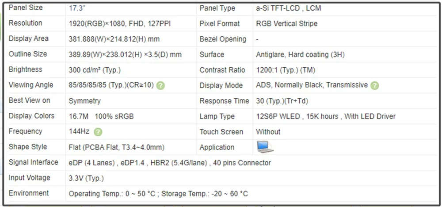Click the laptop icon in Application row
Viewport: 442px width, 207px height.
pyautogui.click(x=265, y=147)
